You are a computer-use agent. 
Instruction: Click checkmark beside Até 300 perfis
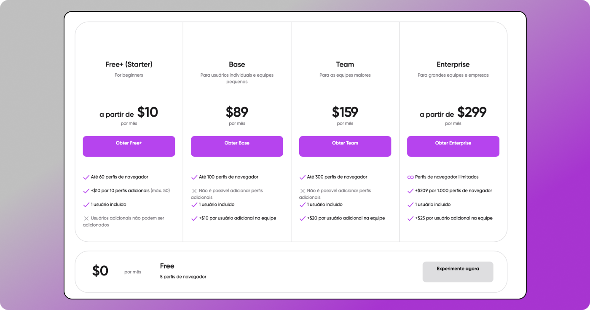point(303,177)
